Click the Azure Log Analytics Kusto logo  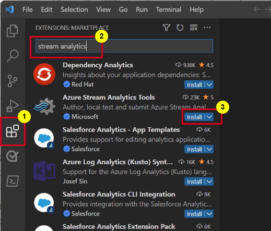pyautogui.click(x=44, y=171)
